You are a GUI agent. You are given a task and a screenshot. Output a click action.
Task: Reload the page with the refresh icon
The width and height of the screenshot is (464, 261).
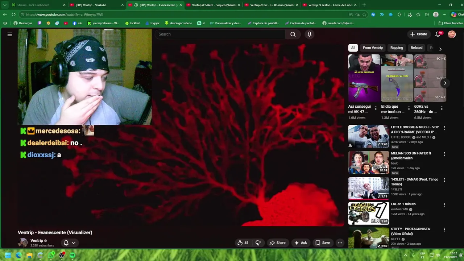[x=13, y=14]
